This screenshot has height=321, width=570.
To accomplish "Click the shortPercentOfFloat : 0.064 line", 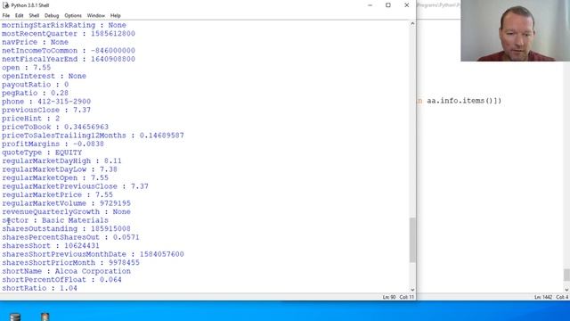I will coord(61,280).
